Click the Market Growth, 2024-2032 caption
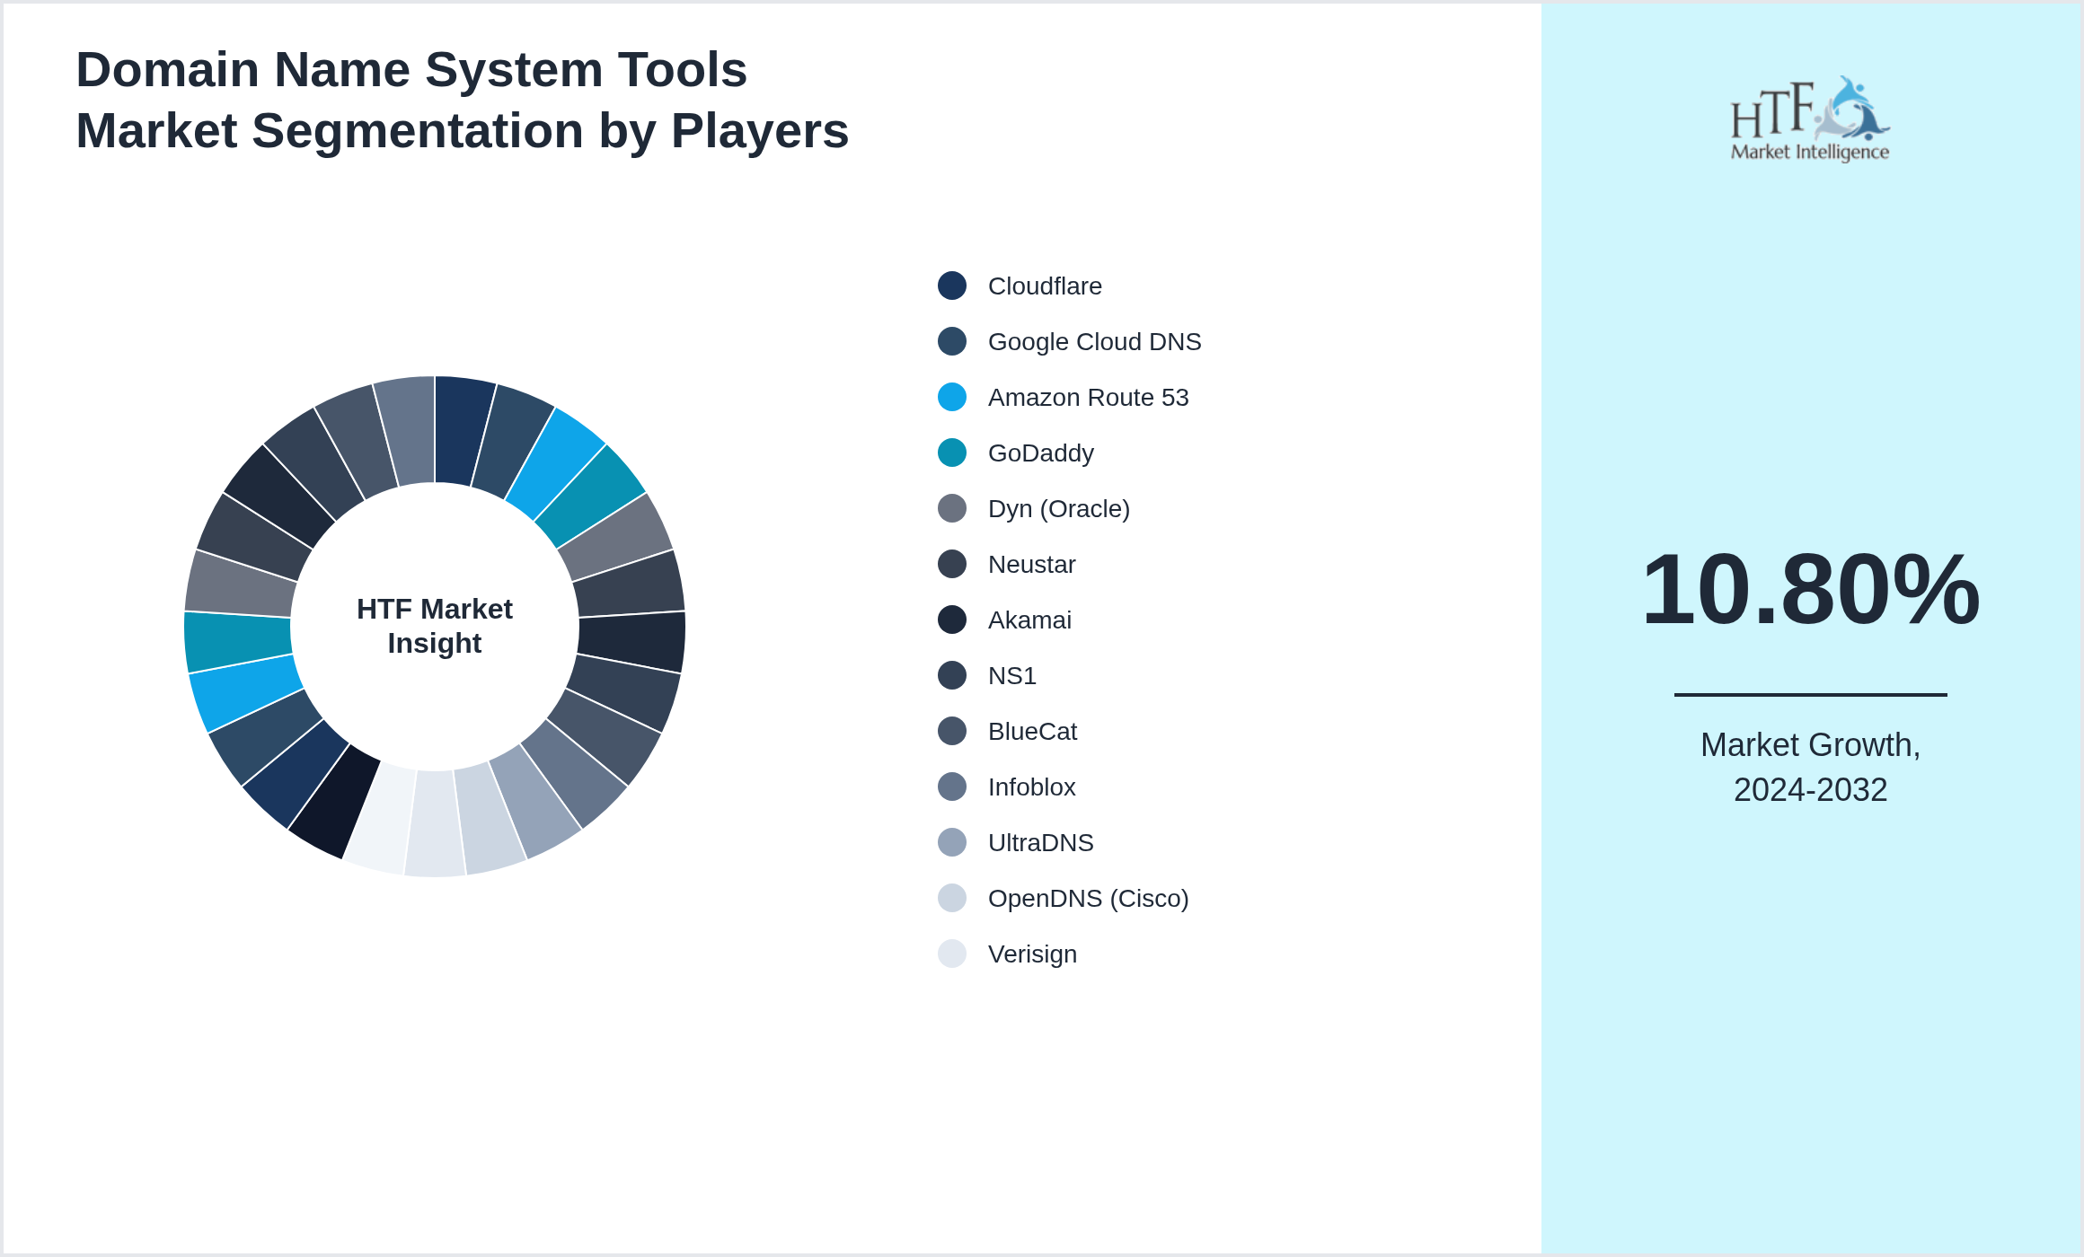Viewport: 2084px width, 1257px height. 1810,767
